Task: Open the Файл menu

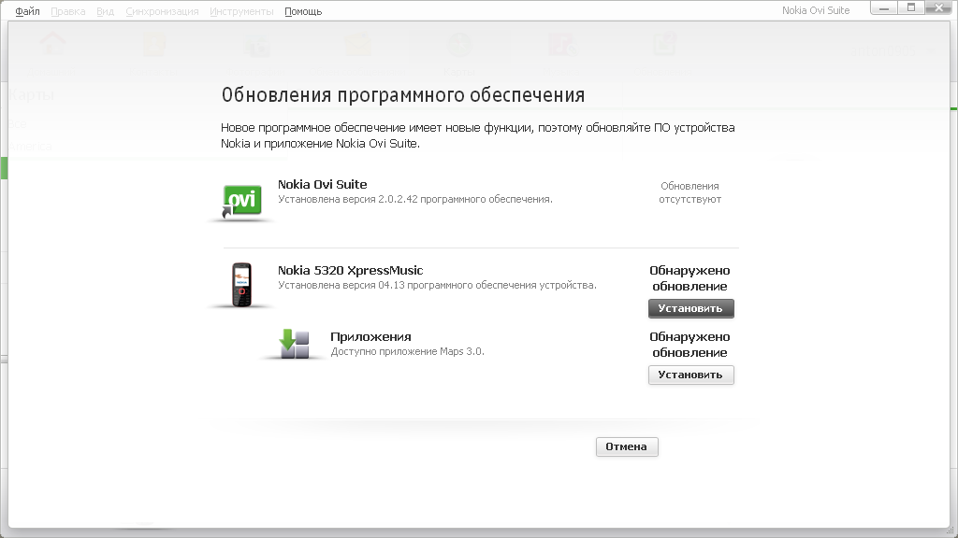Action: tap(27, 11)
